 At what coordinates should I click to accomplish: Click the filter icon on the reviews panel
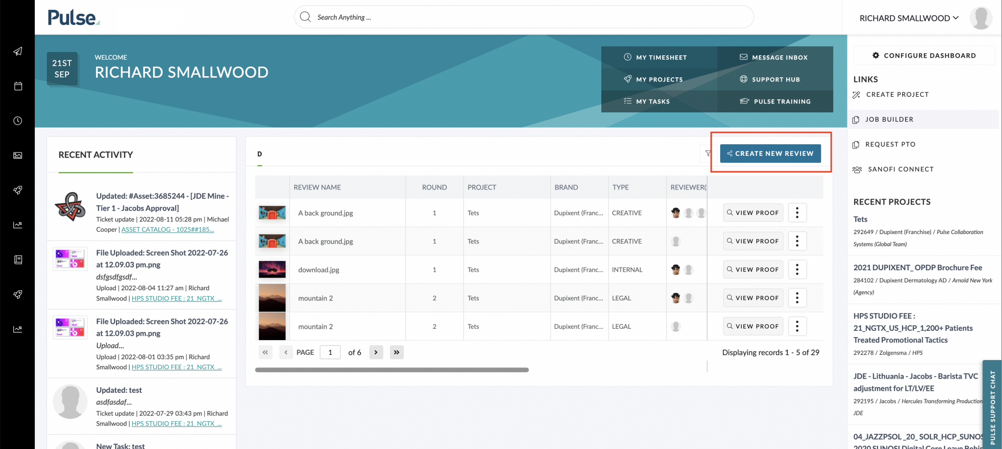coord(708,153)
